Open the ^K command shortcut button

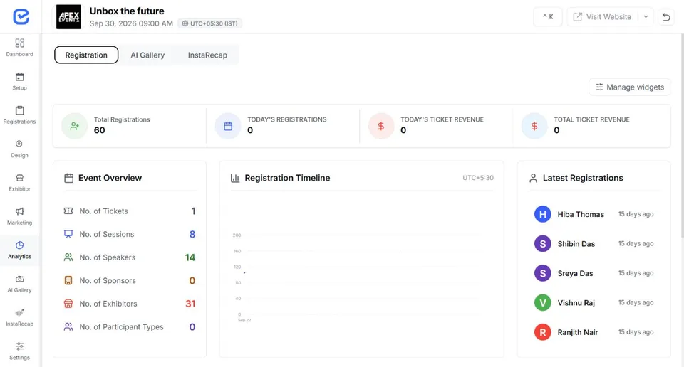(548, 17)
